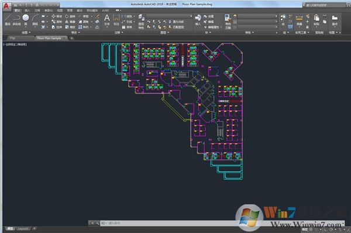
Task: Close the command line with X button
Action: (x=92, y=223)
